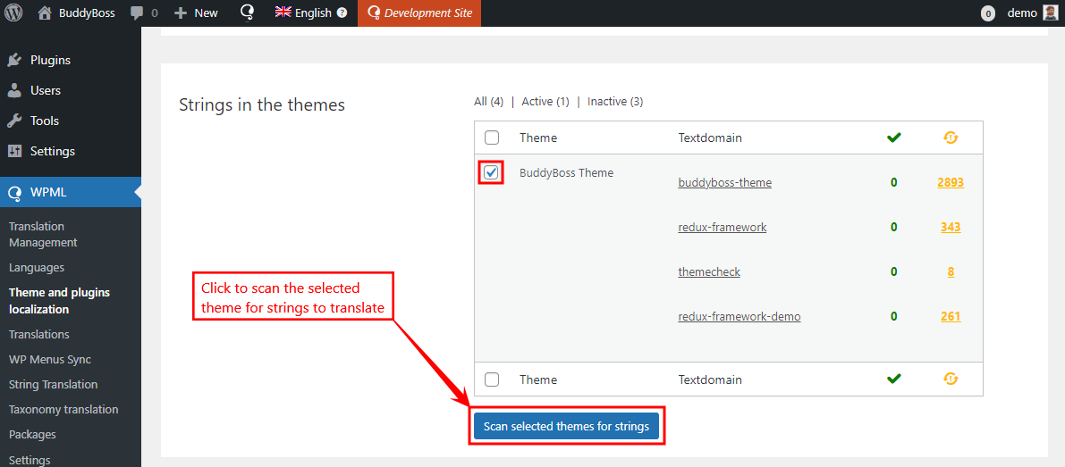Expand the Plugins sidebar menu
1065x467 pixels.
(50, 60)
